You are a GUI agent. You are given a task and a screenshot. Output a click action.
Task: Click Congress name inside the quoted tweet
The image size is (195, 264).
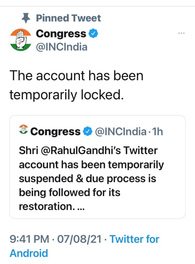pos(55,132)
